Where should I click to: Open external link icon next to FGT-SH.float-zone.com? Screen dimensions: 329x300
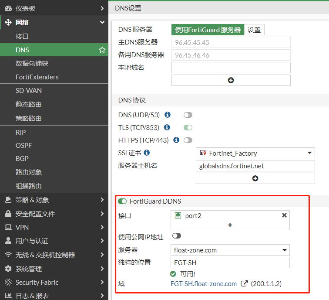point(244,284)
